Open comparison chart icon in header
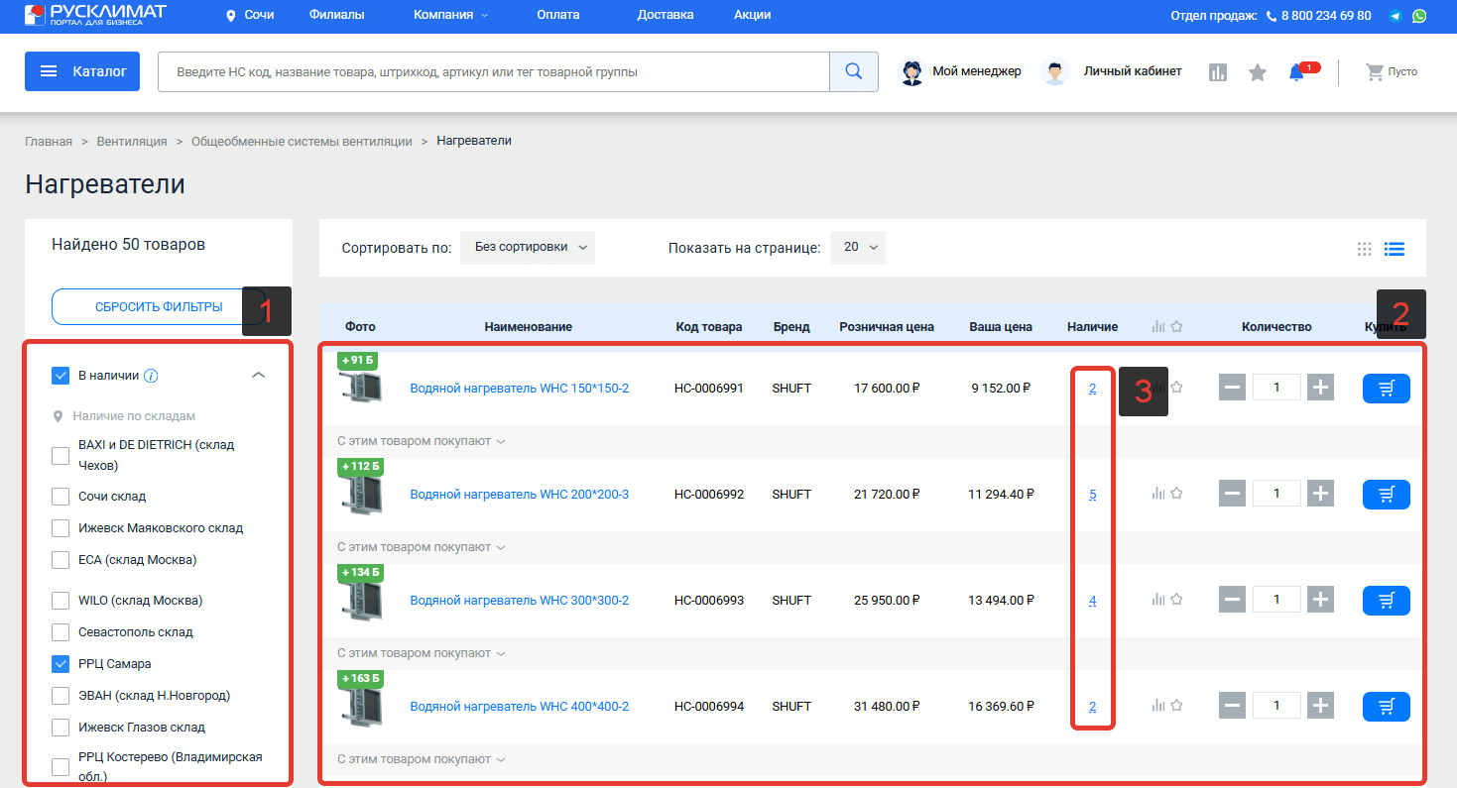Screen dimensions: 1457x788 tap(1218, 72)
